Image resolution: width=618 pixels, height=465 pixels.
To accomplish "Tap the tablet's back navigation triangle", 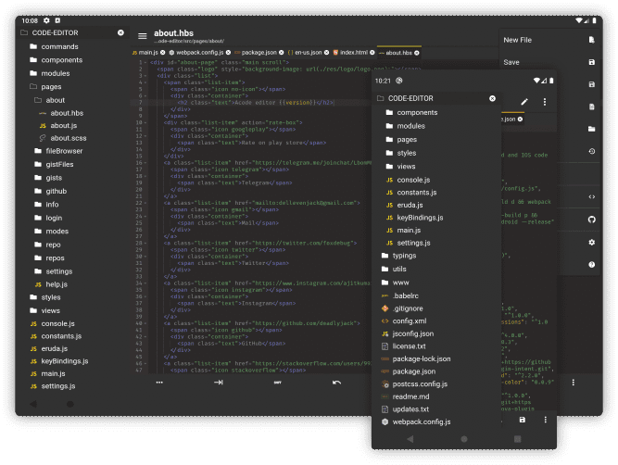I will [33, 404].
